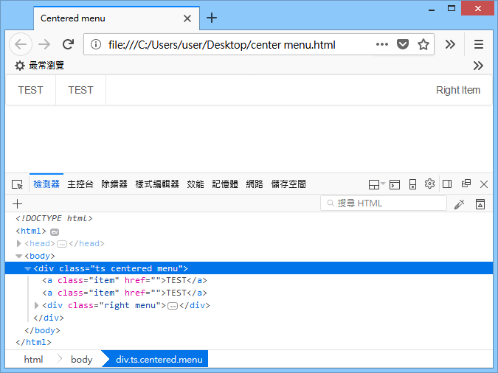Image resolution: width=498 pixels, height=373 pixels.
Task: Select the first a class item node
Action: click(x=125, y=280)
